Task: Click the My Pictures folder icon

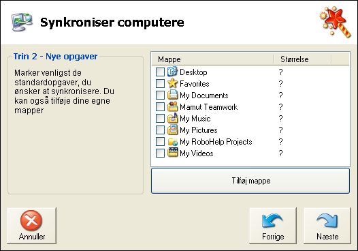Action: tap(172, 130)
